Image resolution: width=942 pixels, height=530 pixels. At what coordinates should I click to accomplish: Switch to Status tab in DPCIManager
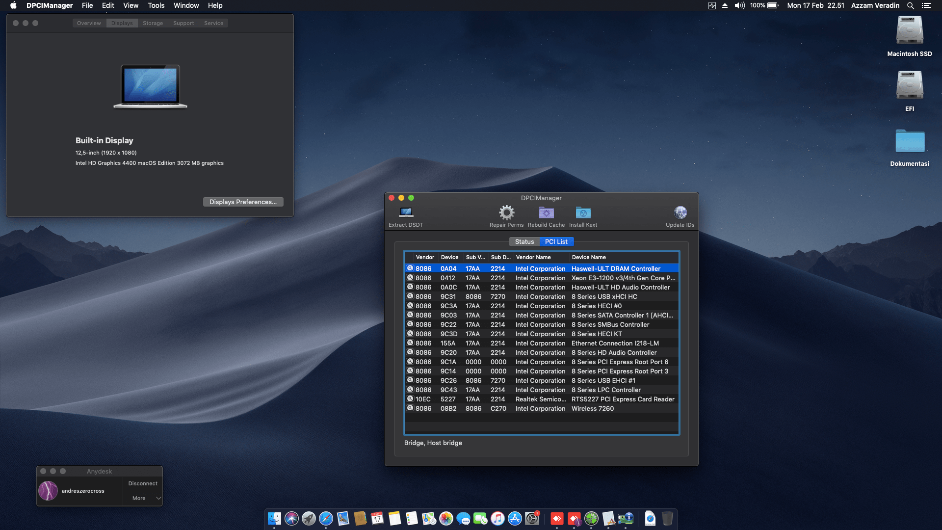[524, 241]
